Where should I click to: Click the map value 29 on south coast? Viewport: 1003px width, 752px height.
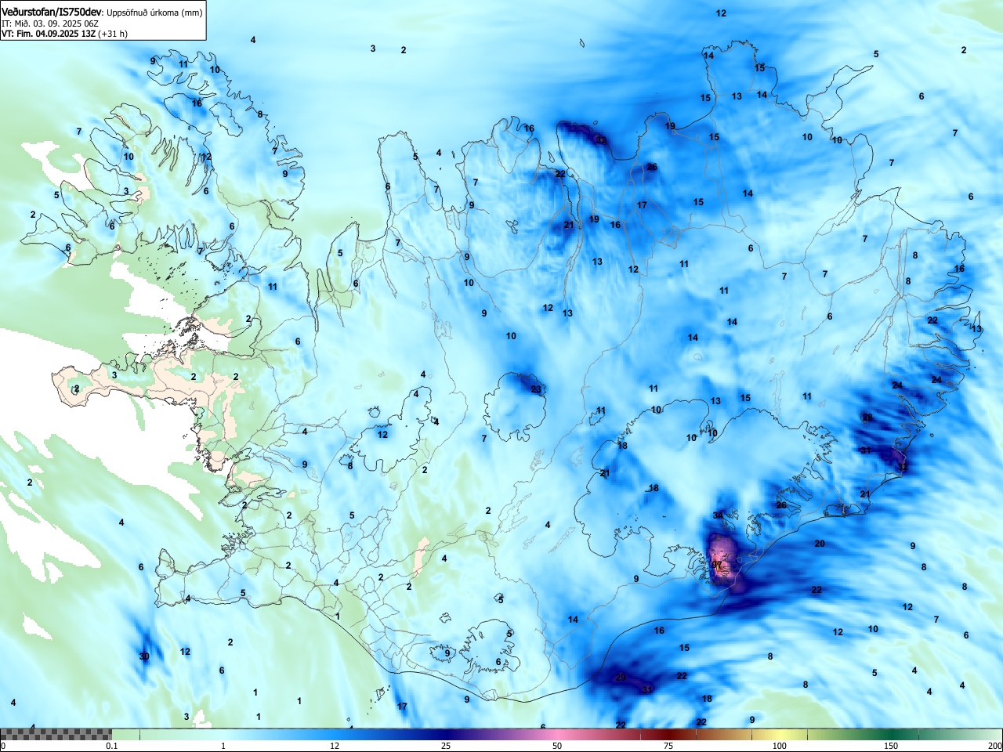[621, 678]
